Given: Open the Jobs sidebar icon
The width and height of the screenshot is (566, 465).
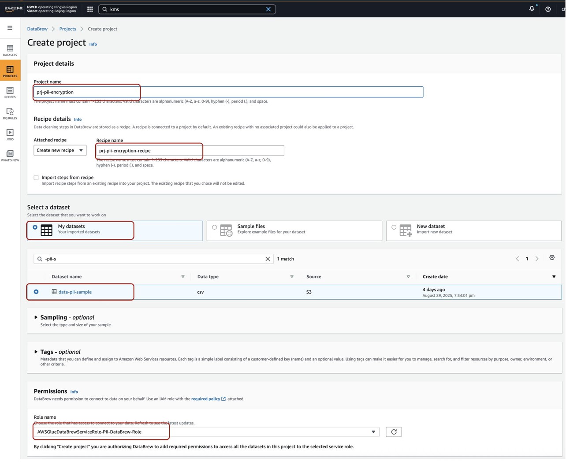Looking at the screenshot, I should pyautogui.click(x=10, y=134).
